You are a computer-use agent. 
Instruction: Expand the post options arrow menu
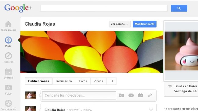tap(151, 109)
